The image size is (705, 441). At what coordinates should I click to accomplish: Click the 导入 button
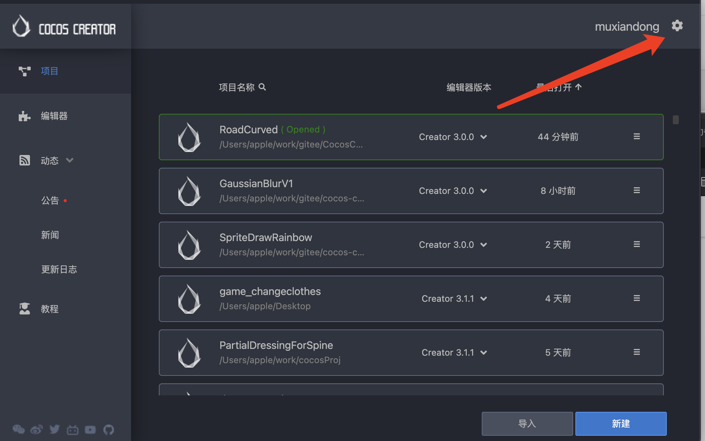pos(527,424)
